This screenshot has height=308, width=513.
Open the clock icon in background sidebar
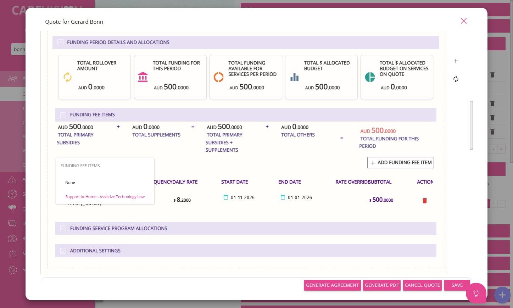point(12,194)
